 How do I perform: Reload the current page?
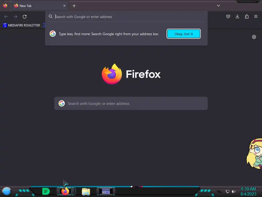25,17
